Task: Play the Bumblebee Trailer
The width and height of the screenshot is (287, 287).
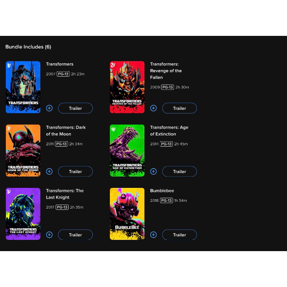Action: click(179, 235)
